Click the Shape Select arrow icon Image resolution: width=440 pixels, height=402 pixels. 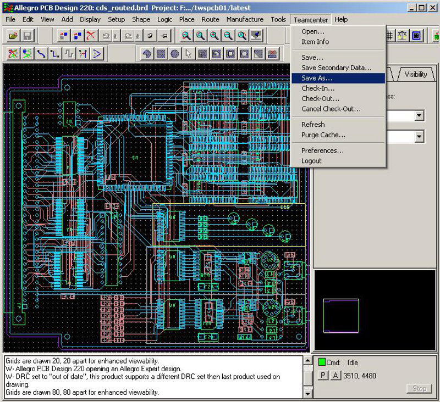[189, 53]
